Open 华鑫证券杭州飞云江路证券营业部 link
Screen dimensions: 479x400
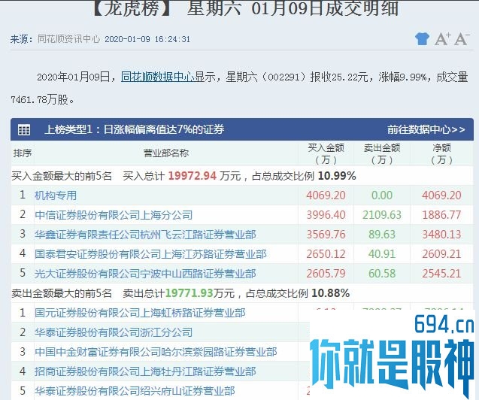145,235
